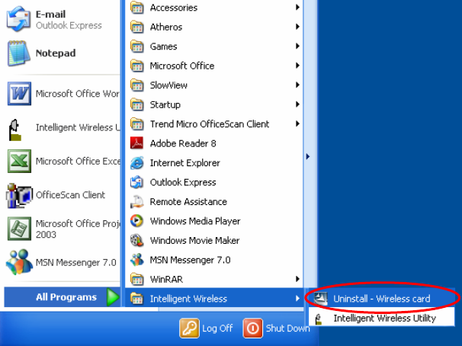Image resolution: width=462 pixels, height=346 pixels.
Task: Click MSN Messenger 7.0 icon in programs list
Action: (137, 260)
